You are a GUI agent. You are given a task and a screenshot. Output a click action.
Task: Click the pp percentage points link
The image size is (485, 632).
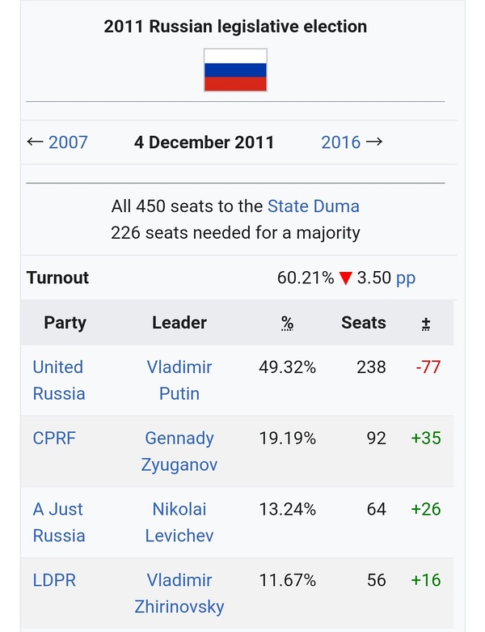(406, 278)
